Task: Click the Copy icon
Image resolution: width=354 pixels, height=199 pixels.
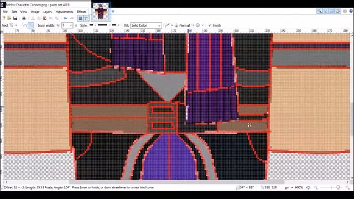Action: [x=39, y=18]
